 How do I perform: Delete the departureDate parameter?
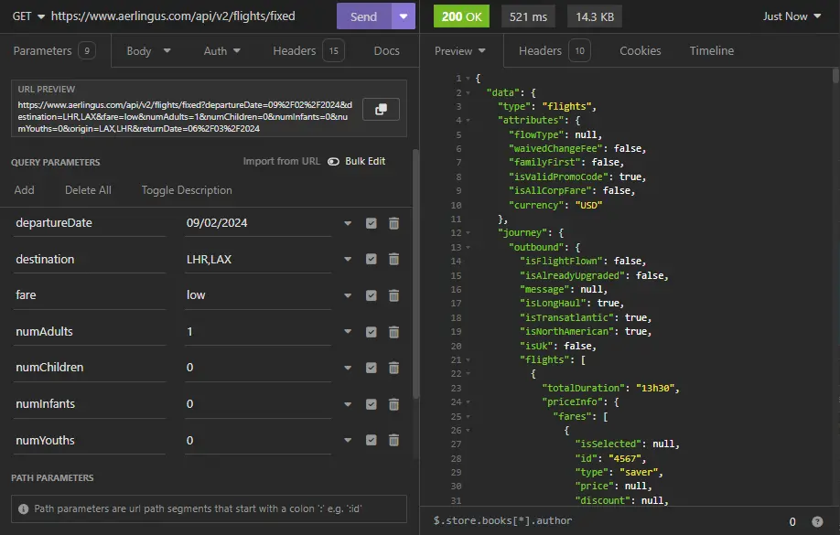coord(393,223)
